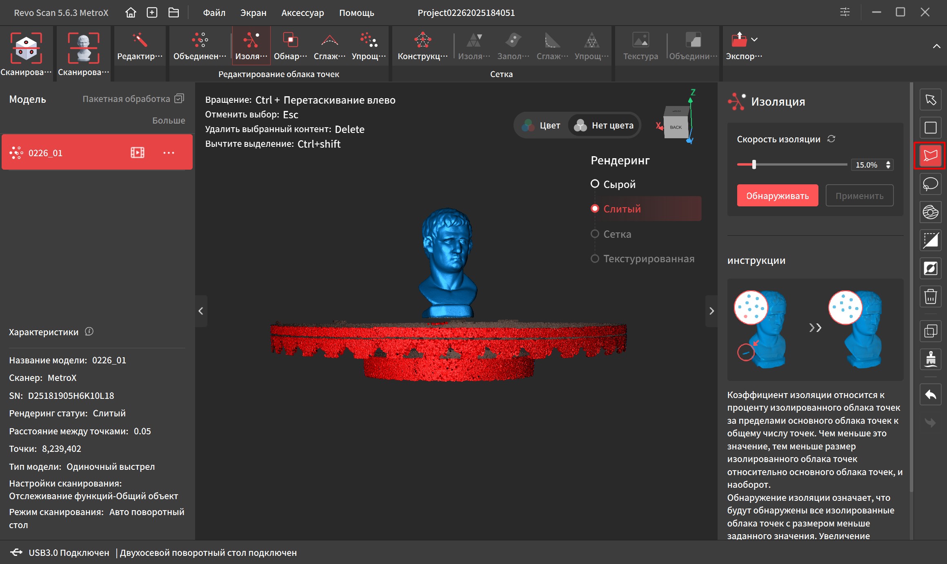This screenshot has height=564, width=947.
Task: Open the Simplify point cloud tool
Action: coord(369,46)
